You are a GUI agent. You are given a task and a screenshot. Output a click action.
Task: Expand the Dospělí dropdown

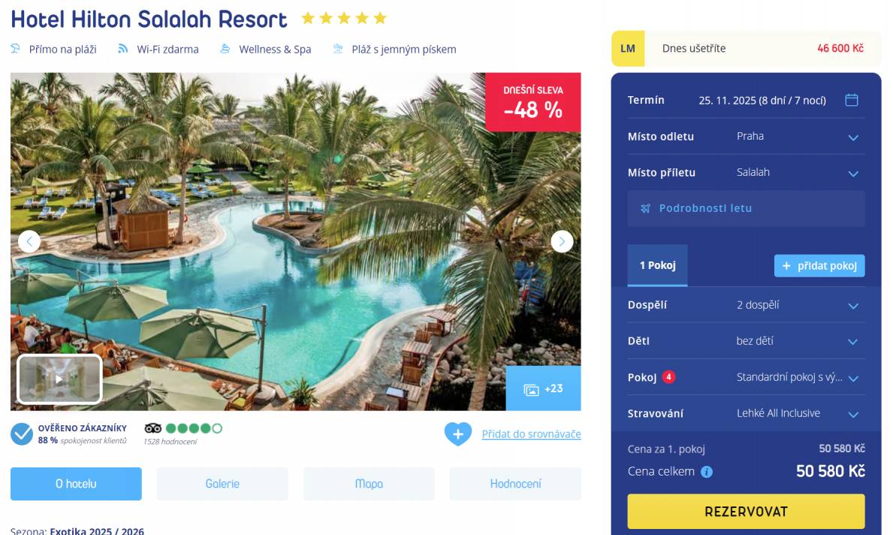pos(746,305)
